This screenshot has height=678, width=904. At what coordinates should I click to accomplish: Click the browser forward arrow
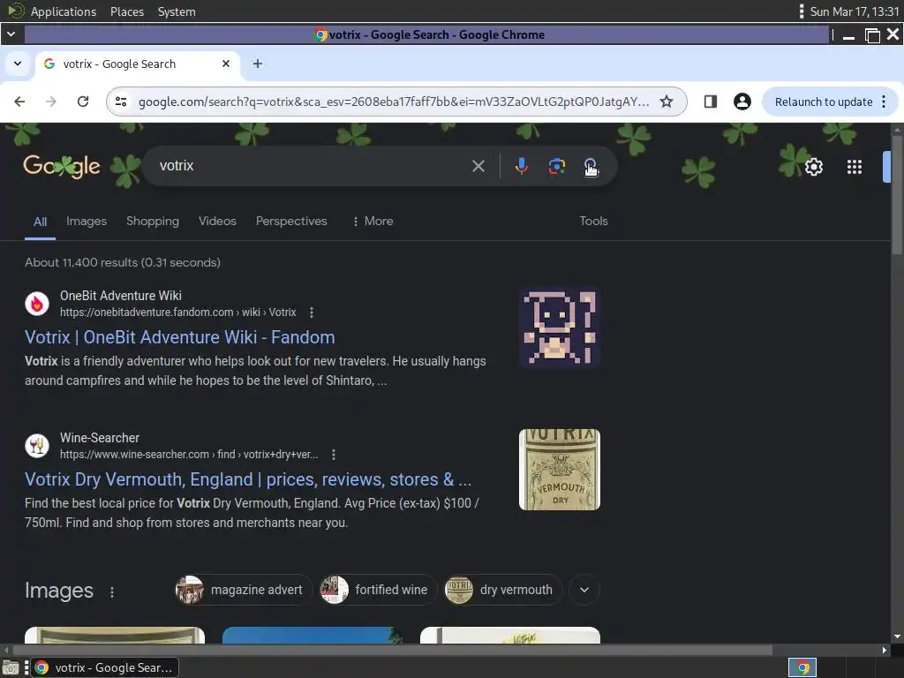coord(51,102)
